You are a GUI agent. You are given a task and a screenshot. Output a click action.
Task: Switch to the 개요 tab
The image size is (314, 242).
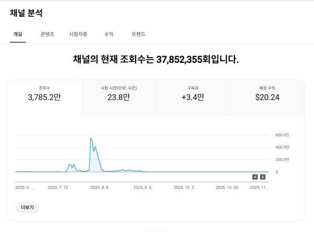[18, 34]
